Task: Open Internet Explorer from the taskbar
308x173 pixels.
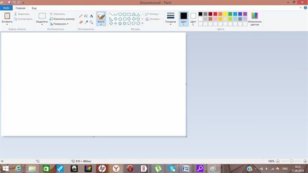Action: click(18, 169)
